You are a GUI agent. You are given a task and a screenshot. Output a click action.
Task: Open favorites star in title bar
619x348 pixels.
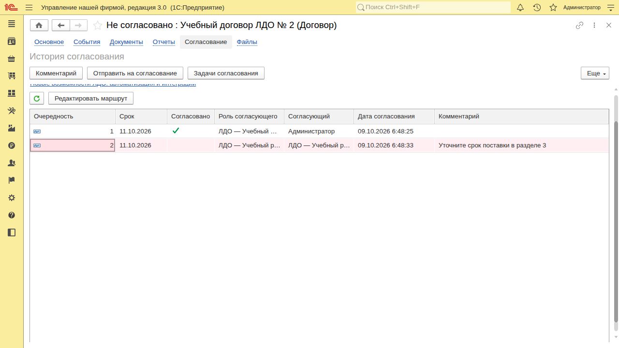[x=553, y=7]
